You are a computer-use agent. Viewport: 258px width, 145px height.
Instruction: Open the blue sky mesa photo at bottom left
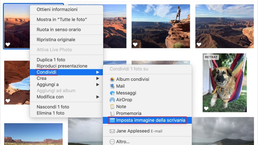[x=33, y=134]
